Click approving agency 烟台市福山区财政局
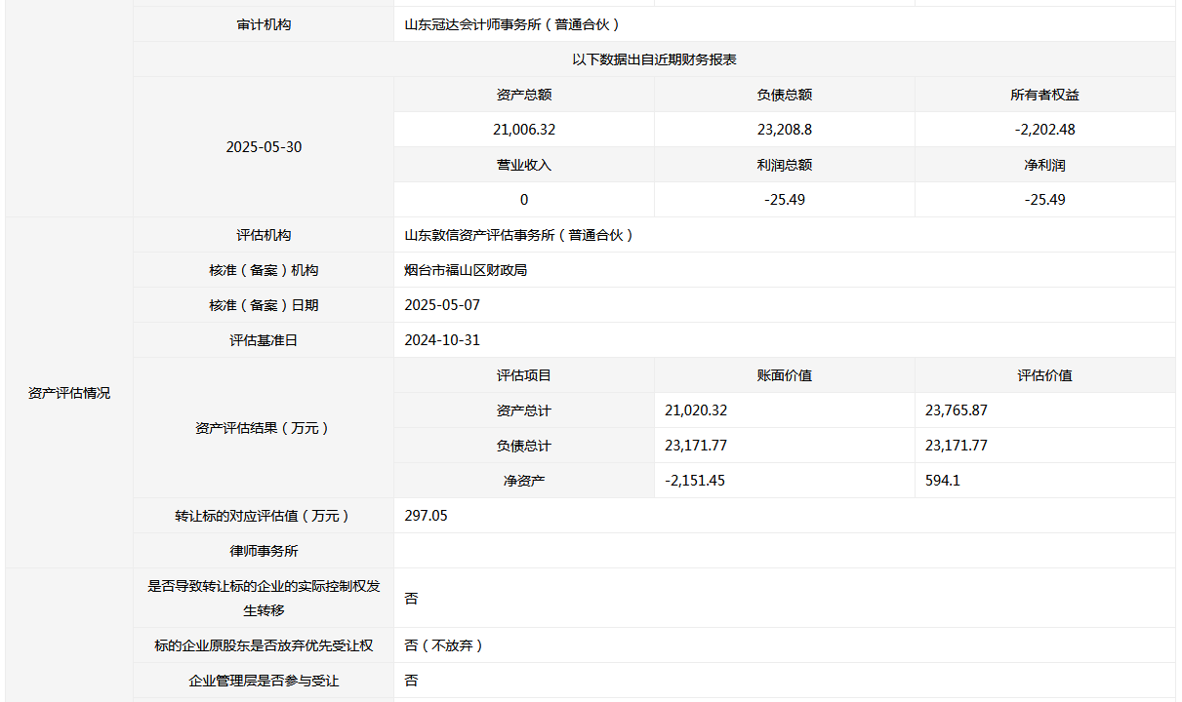Screen dimensions: 1182x702 pyautogui.click(x=466, y=270)
